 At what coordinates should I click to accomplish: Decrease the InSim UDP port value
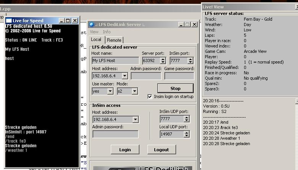186,121
